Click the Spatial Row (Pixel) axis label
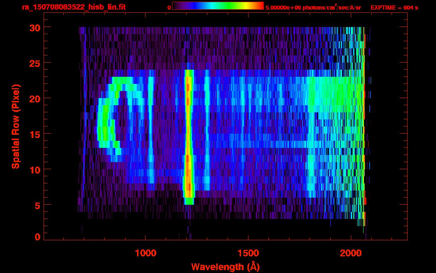This screenshot has width=436, height=273. [x=15, y=126]
